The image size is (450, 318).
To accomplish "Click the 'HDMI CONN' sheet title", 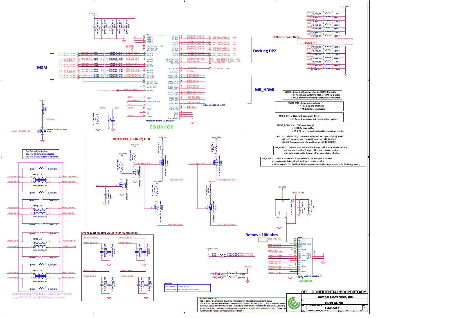I will click(x=334, y=303).
